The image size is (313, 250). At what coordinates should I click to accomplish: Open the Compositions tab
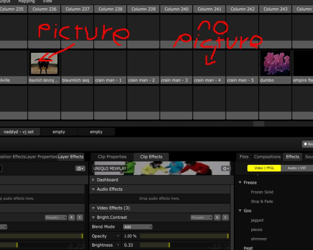[267, 157]
